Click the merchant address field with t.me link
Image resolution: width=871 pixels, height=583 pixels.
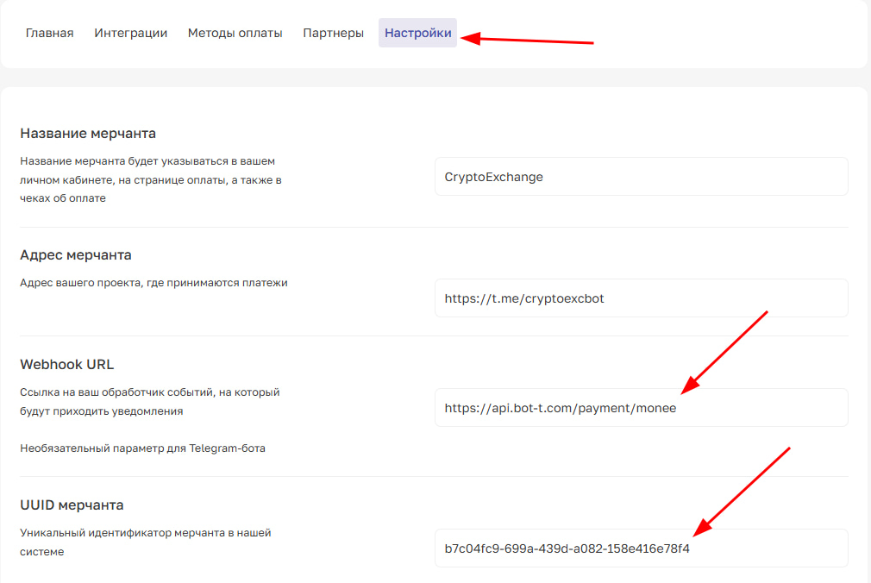tap(641, 298)
